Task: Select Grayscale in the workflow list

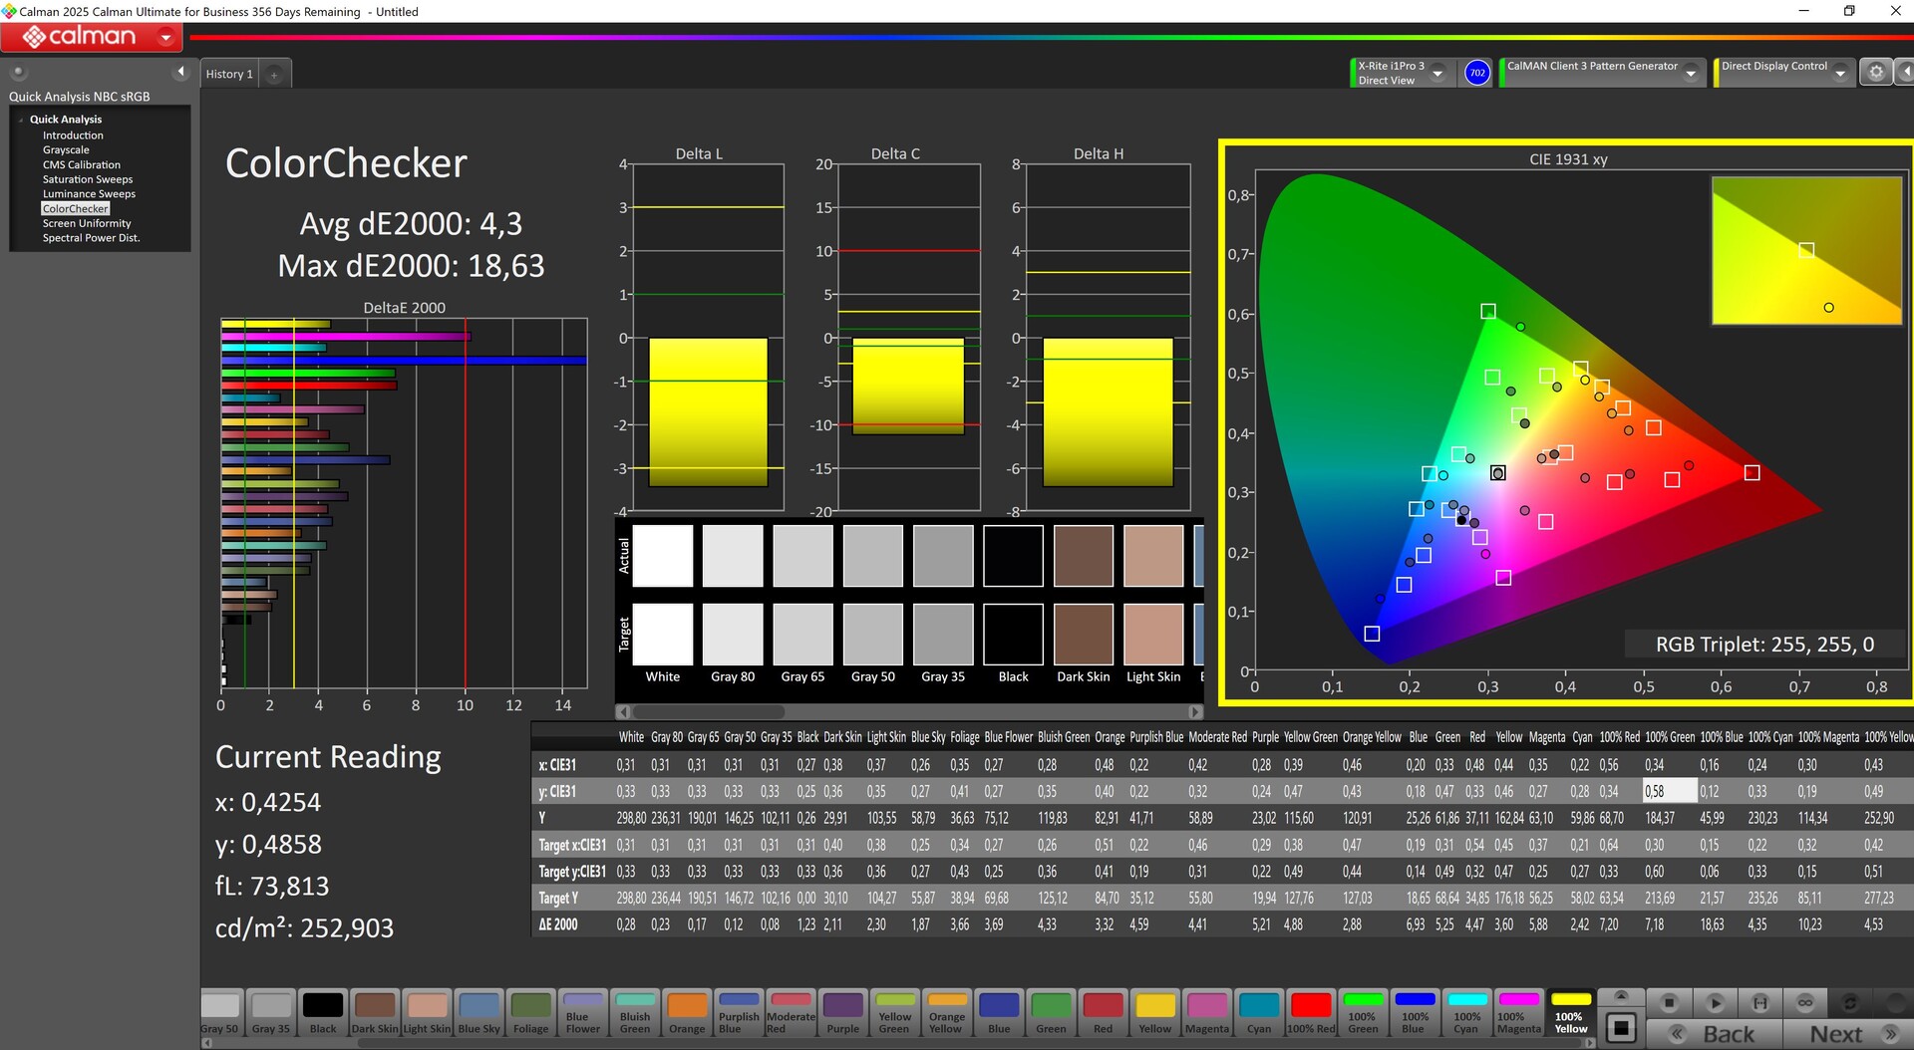Action: (x=66, y=150)
